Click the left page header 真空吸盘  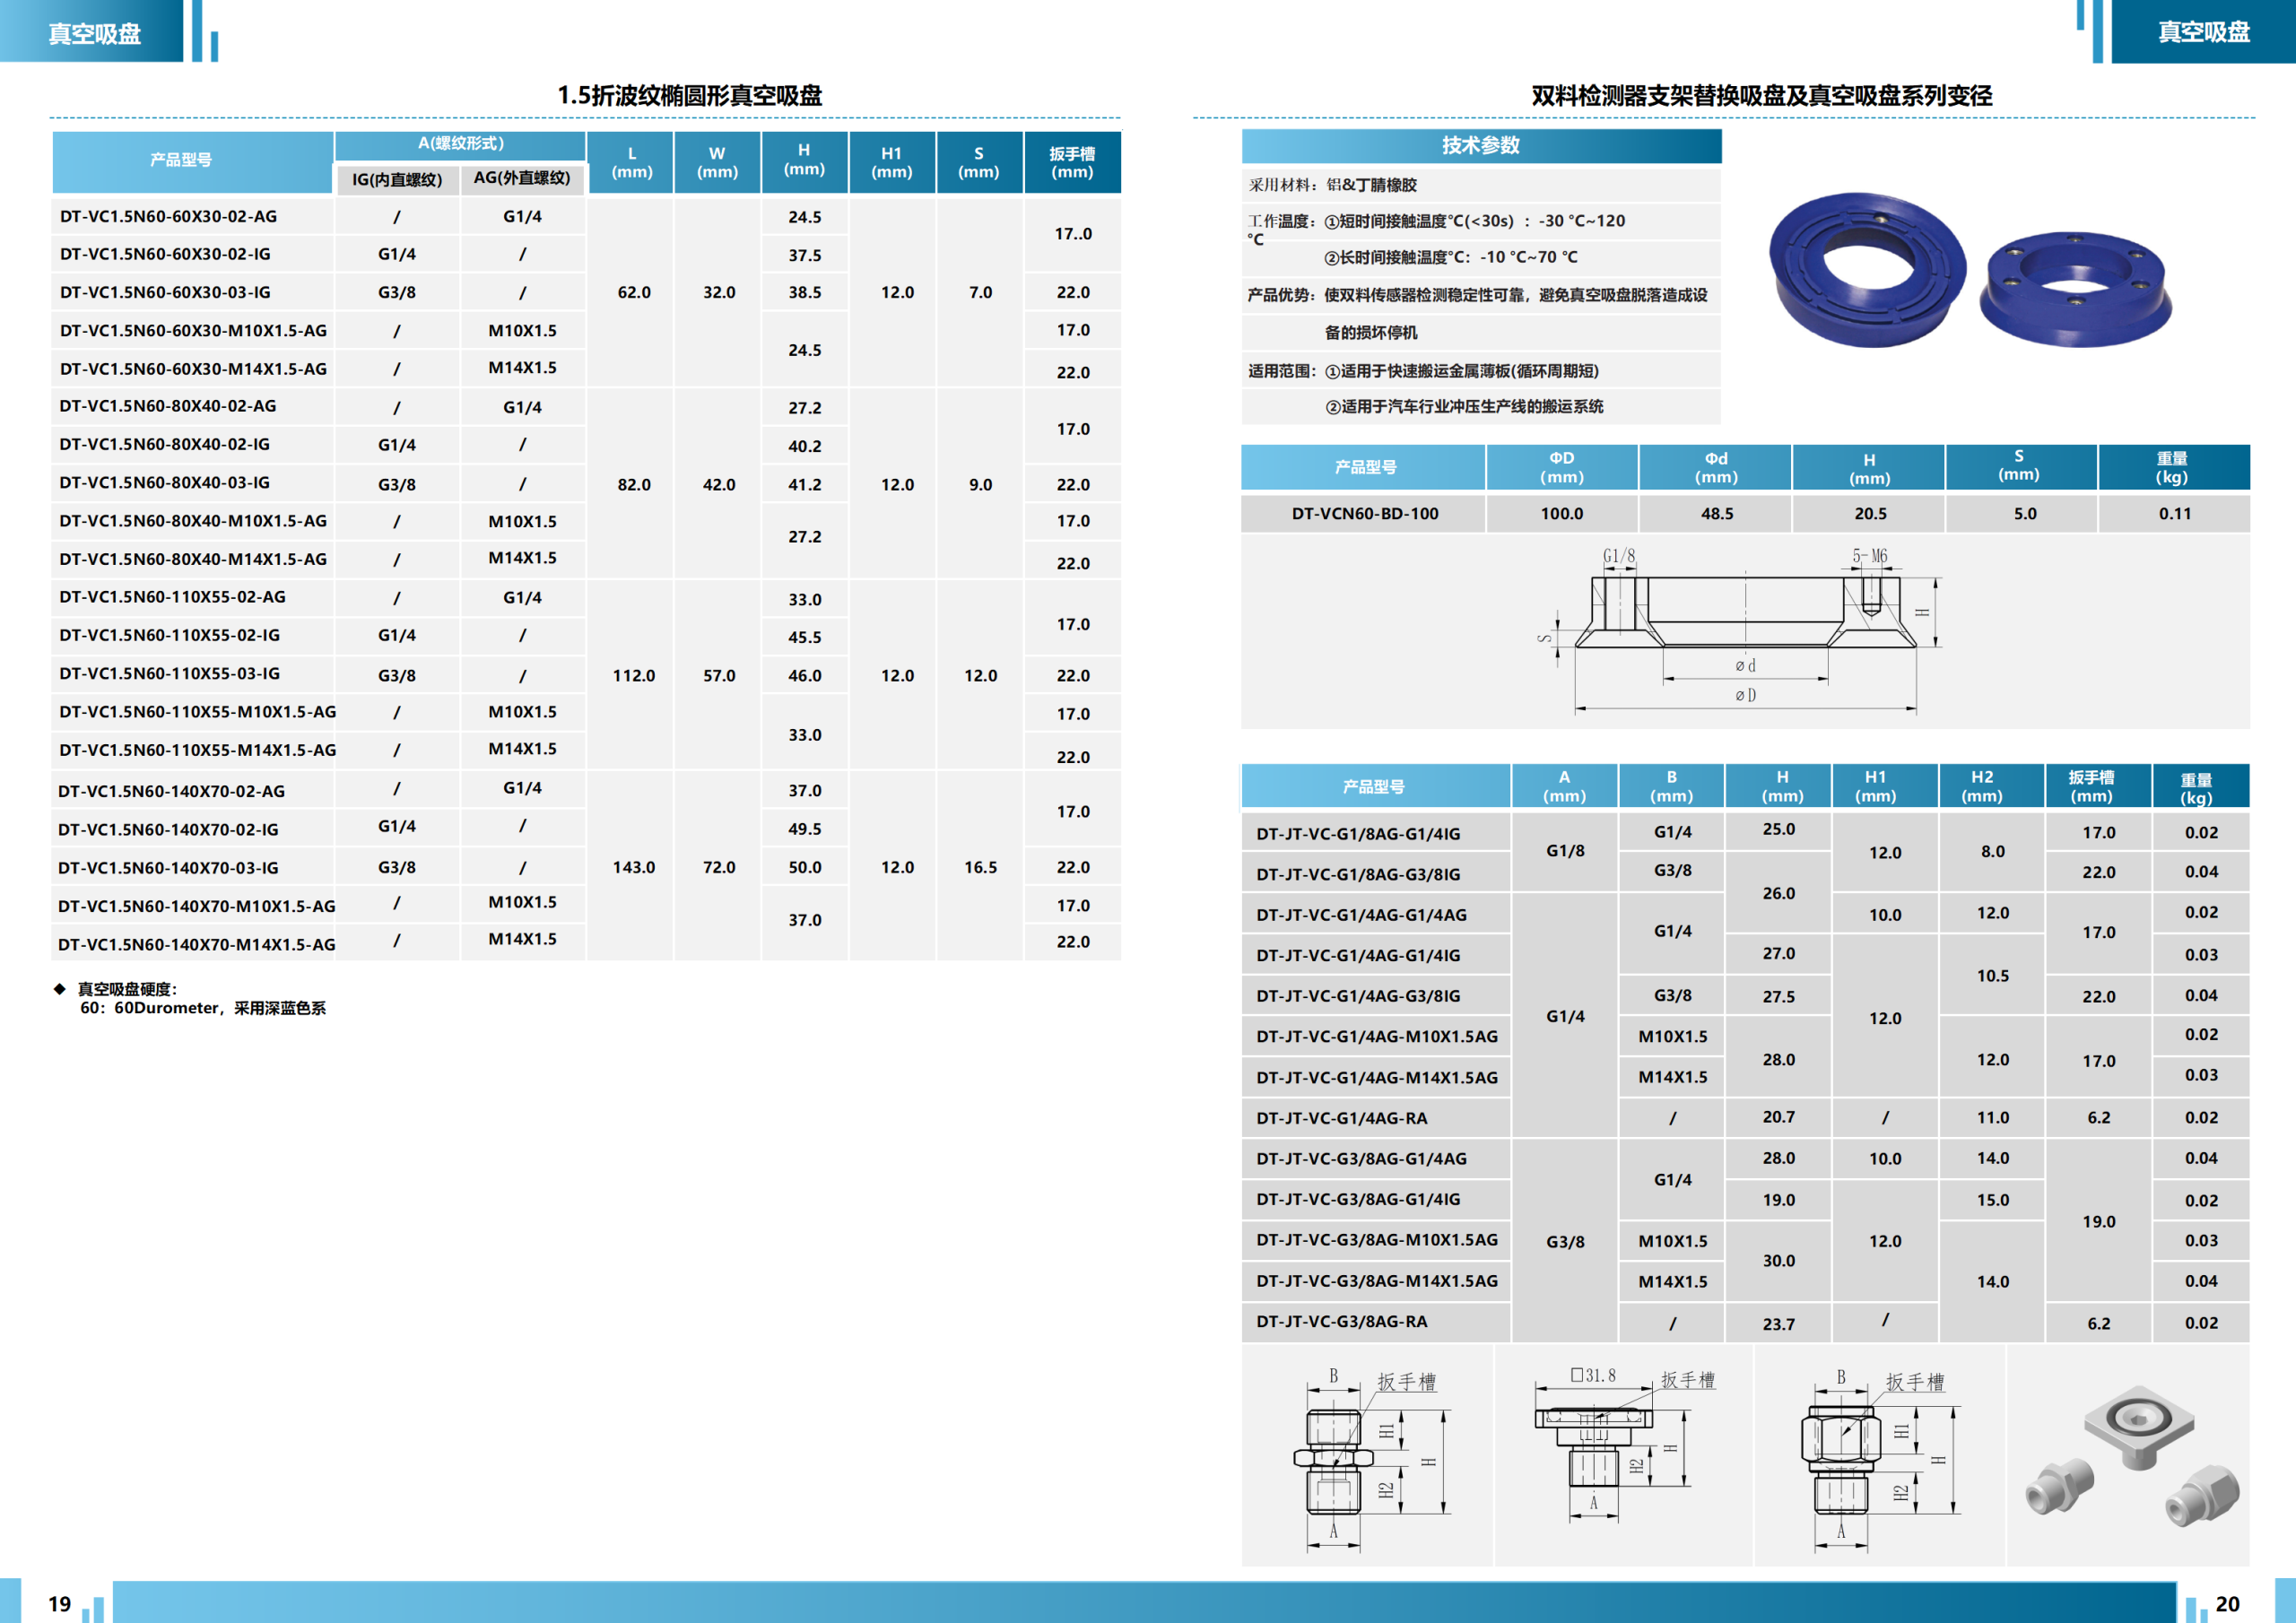tap(95, 34)
